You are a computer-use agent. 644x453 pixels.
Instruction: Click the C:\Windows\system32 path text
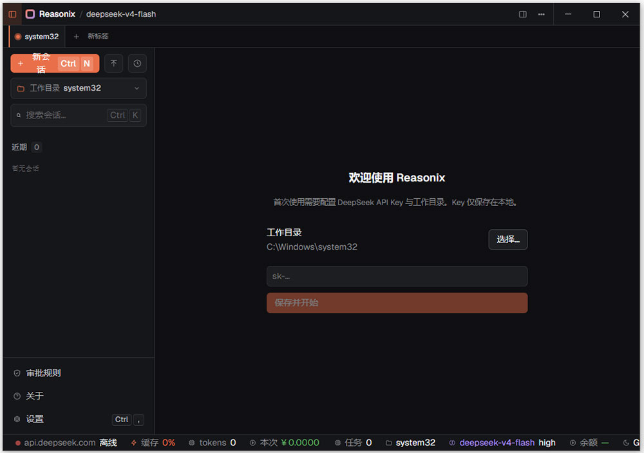pyautogui.click(x=312, y=247)
